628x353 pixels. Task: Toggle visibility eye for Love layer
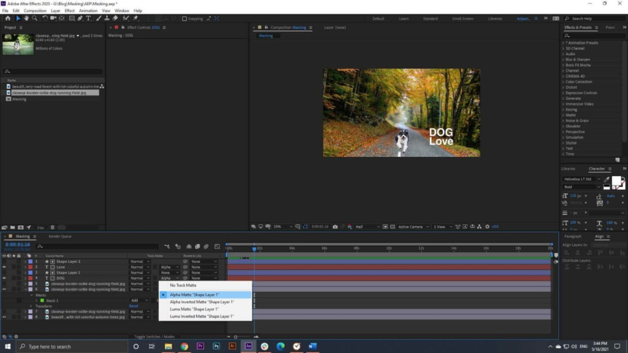[5, 267]
